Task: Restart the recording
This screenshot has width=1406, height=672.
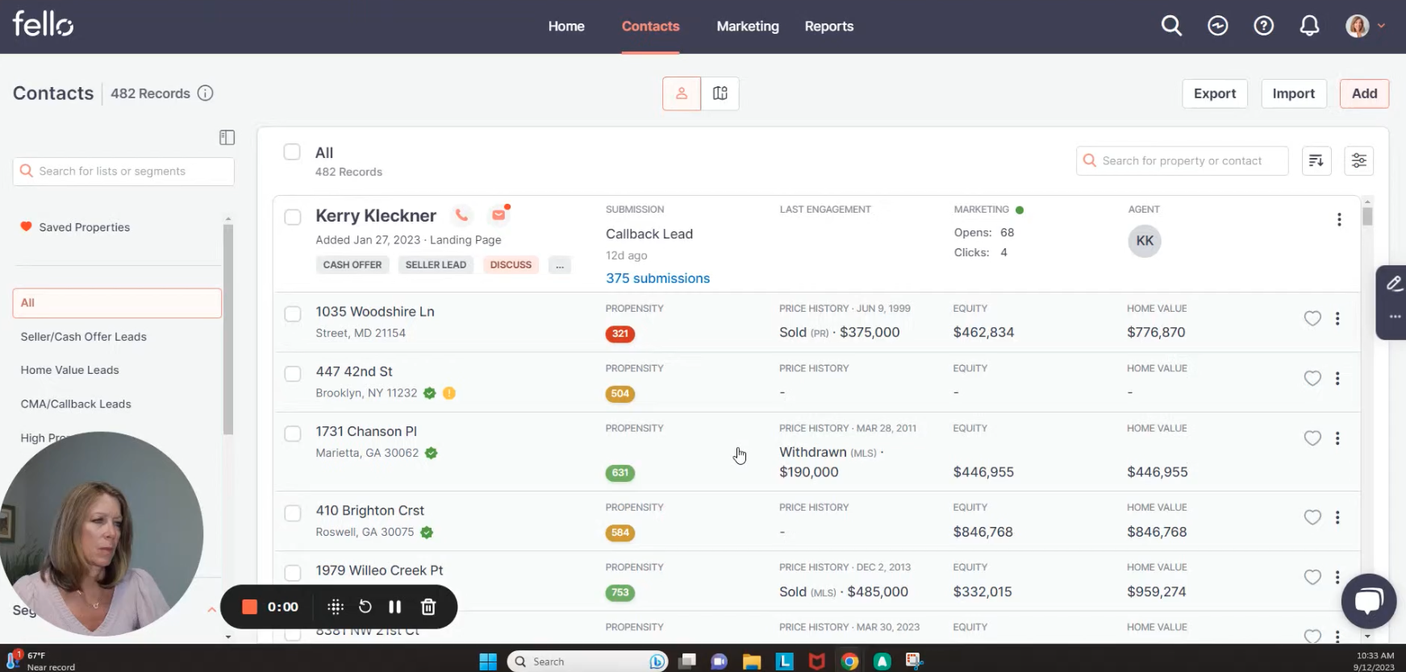Action: 365,607
